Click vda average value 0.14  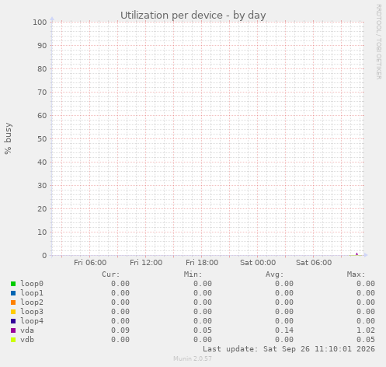[284, 330]
